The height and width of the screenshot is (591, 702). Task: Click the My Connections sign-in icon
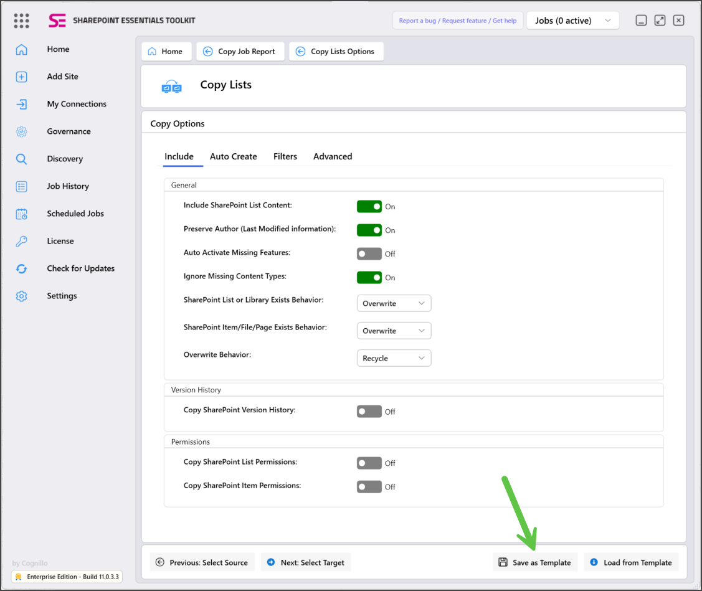coord(21,104)
